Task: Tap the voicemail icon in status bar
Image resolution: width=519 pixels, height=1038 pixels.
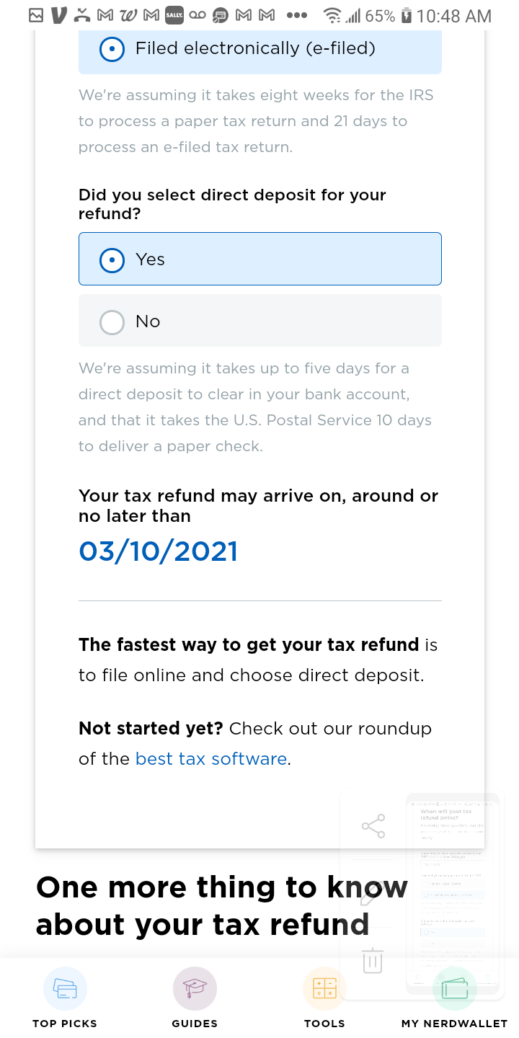Action: pos(198,15)
